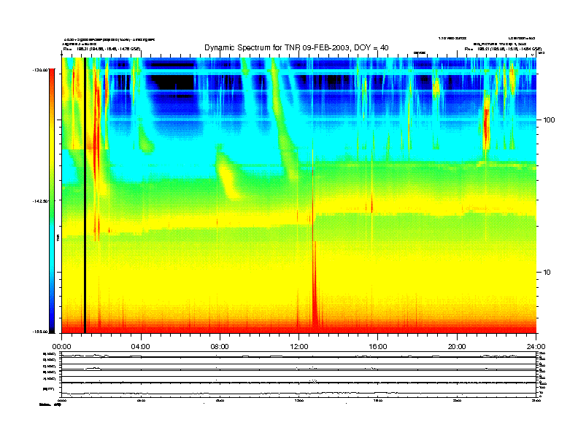Click the 08:00 time axis label
The image size is (578, 446).
pos(220,347)
